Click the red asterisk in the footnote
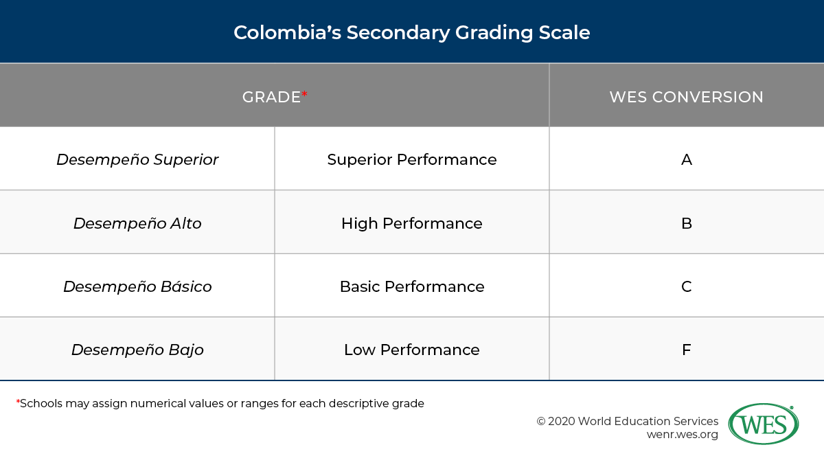Viewport: 824px width, 467px height. pos(18,402)
